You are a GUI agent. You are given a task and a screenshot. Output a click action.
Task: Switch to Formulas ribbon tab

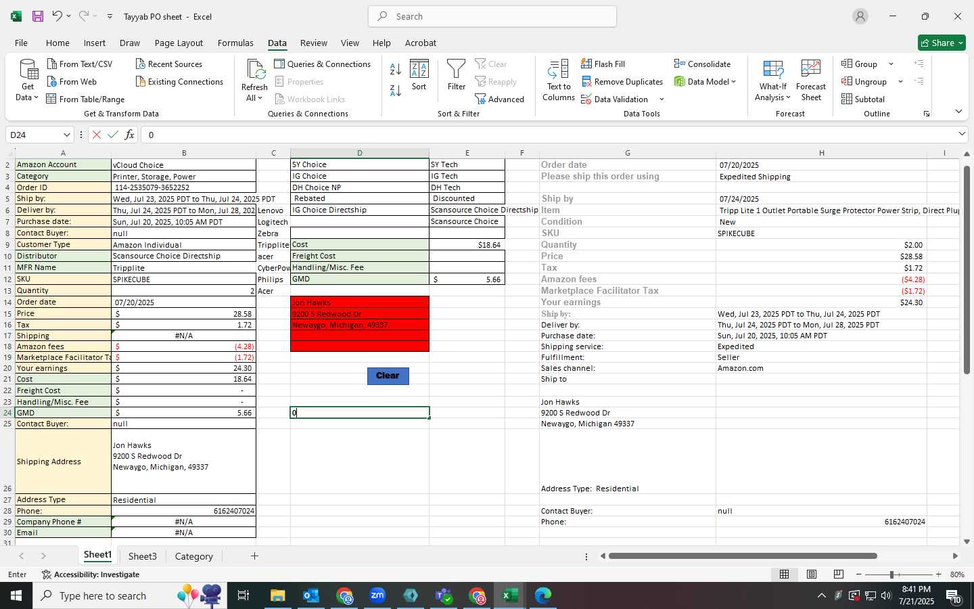(x=235, y=43)
